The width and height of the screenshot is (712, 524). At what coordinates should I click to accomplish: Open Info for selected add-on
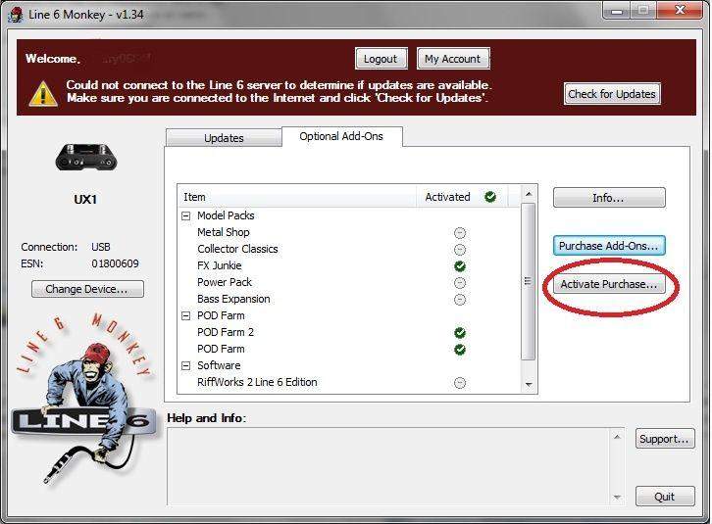(x=609, y=198)
